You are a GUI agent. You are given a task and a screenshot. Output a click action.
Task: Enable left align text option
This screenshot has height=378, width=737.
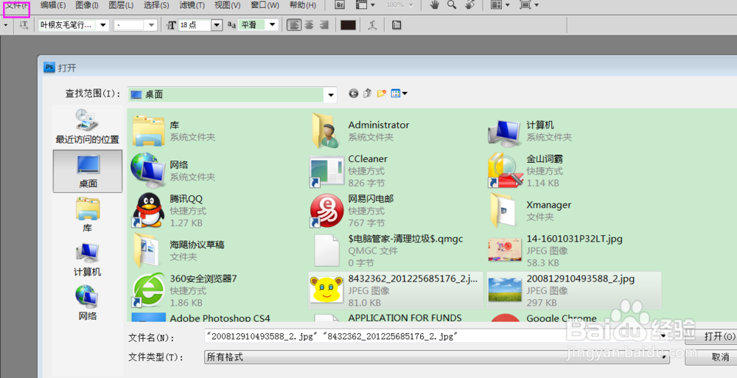tap(294, 25)
